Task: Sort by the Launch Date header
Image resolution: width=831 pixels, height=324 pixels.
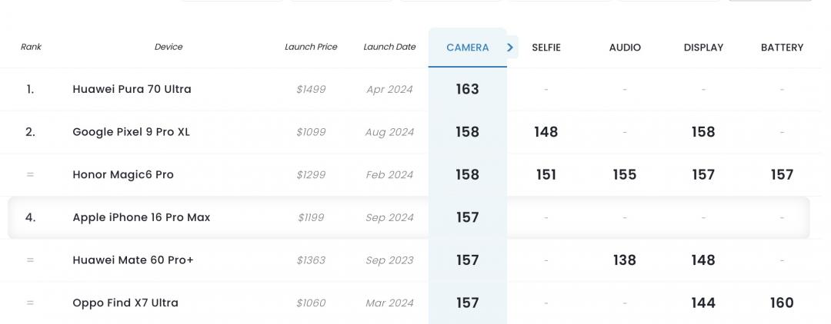Action: pyautogui.click(x=389, y=47)
